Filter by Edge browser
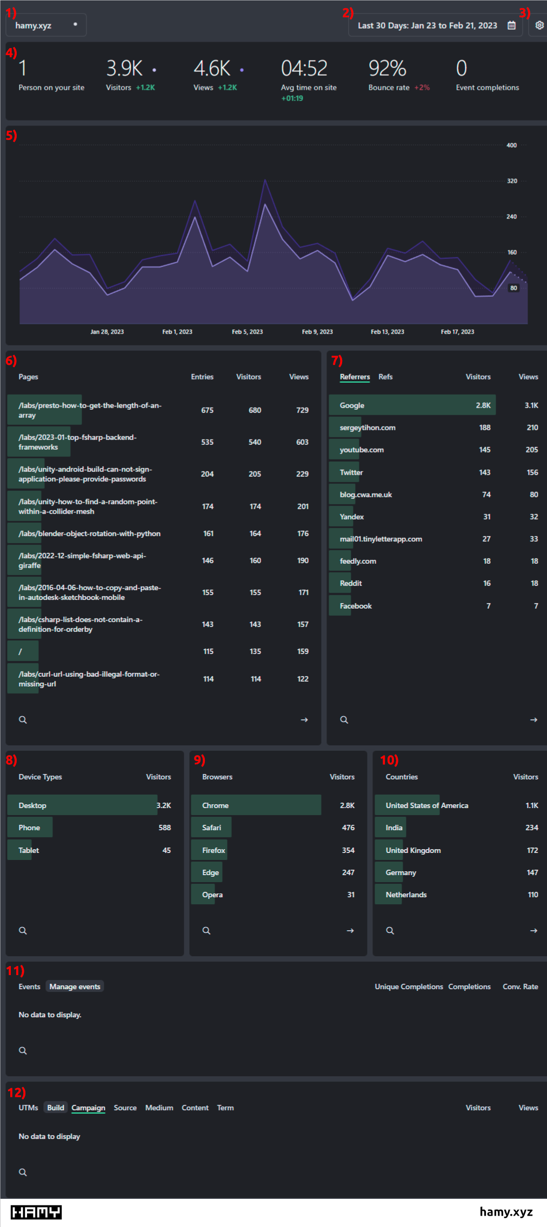This screenshot has width=547, height=1227. (x=278, y=872)
